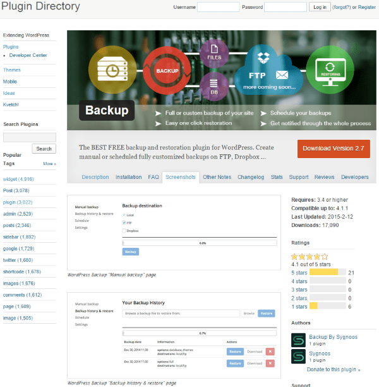Open the Description tab
The width and height of the screenshot is (379, 387).
click(x=95, y=177)
